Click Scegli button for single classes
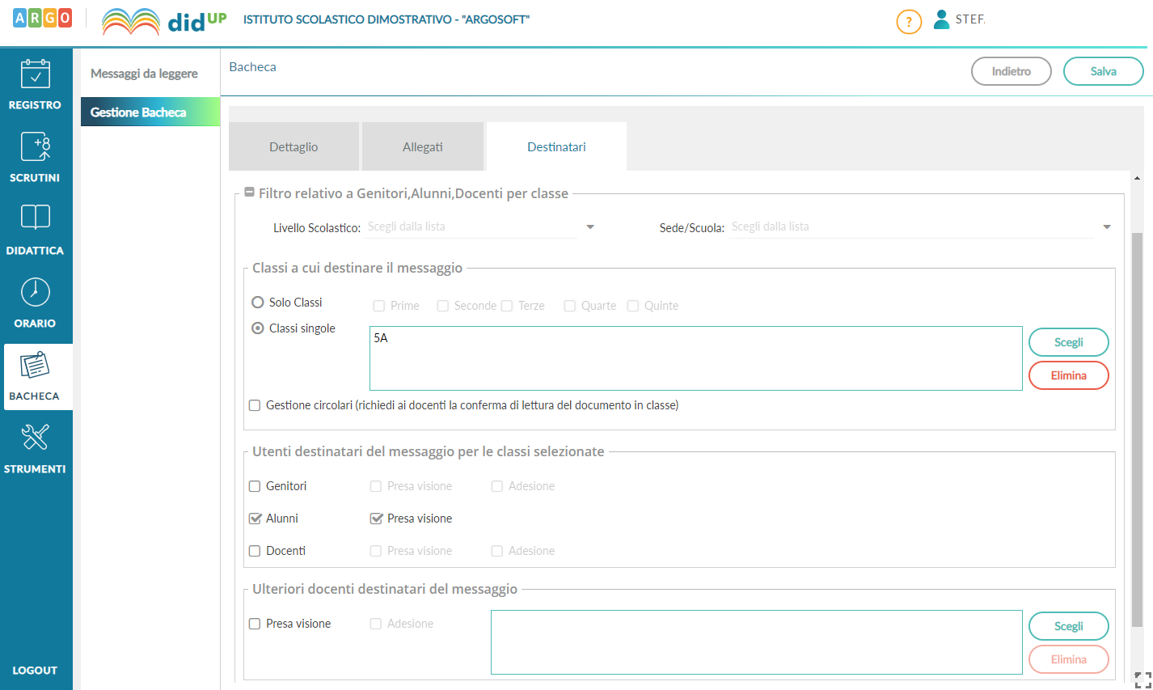1153x690 pixels. click(1069, 342)
